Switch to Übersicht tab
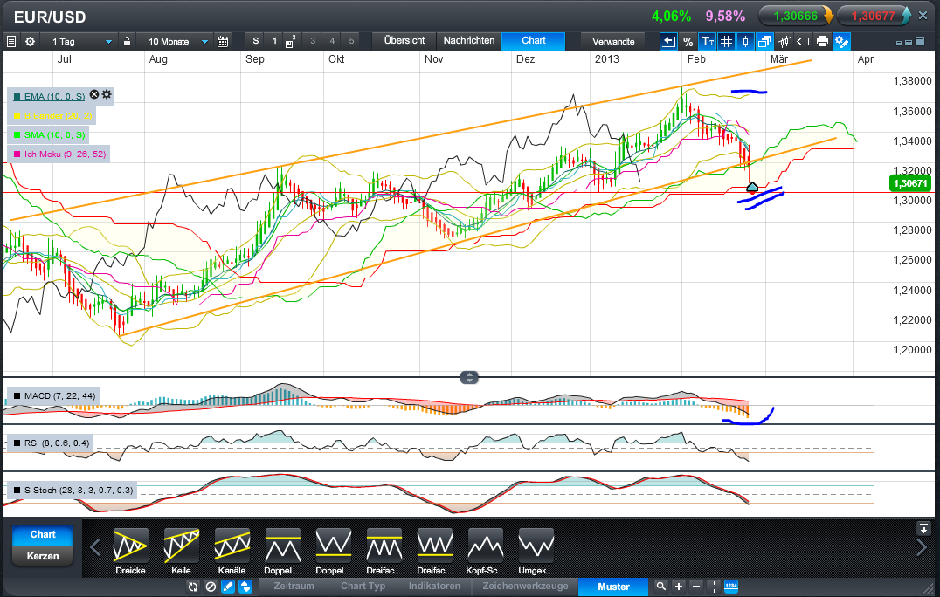This screenshot has height=597, width=940. pos(404,41)
